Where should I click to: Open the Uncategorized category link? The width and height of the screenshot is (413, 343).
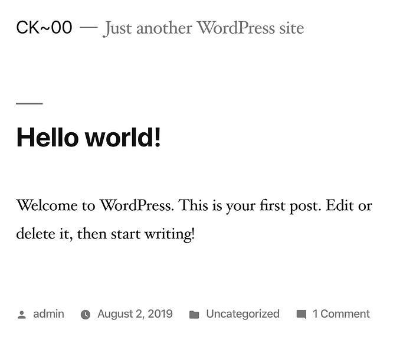tap(242, 314)
